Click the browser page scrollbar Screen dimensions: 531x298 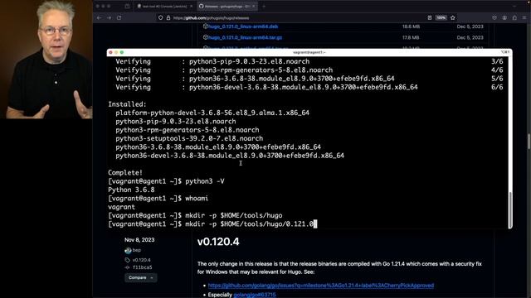pos(529,142)
